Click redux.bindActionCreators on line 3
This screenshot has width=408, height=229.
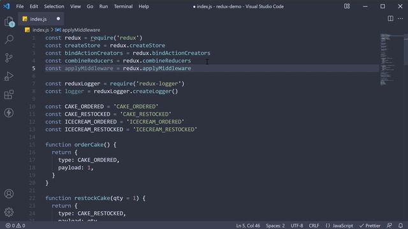coord(171,53)
